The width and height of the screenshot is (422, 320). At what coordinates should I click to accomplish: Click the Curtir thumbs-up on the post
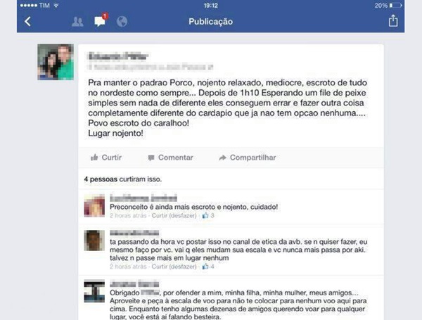106,158
